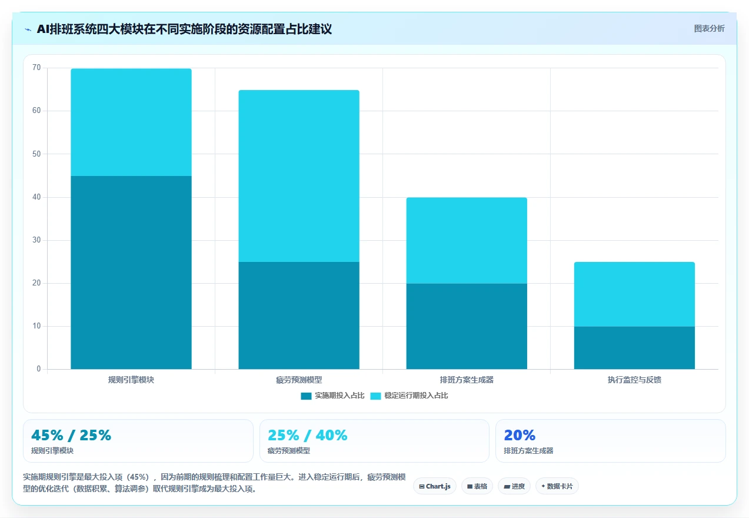Click dark 实施期 bar segment of 排班方案生成器
749x518 pixels.
click(x=467, y=326)
